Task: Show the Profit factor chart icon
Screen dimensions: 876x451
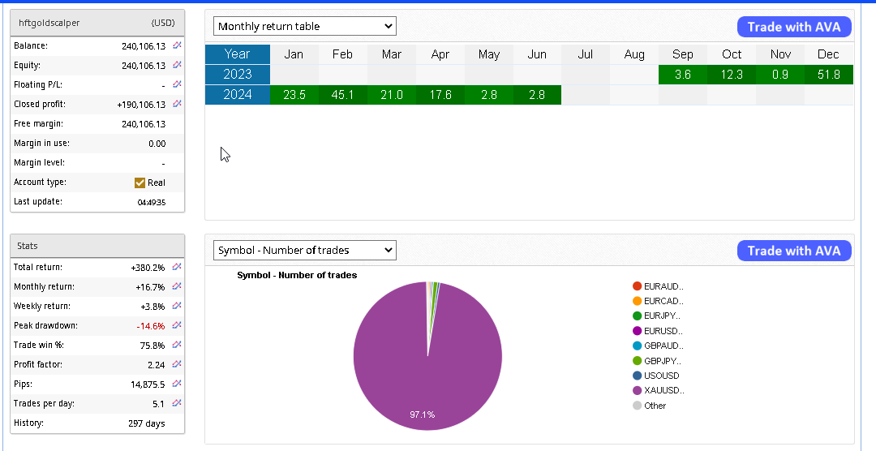Action: click(x=177, y=364)
